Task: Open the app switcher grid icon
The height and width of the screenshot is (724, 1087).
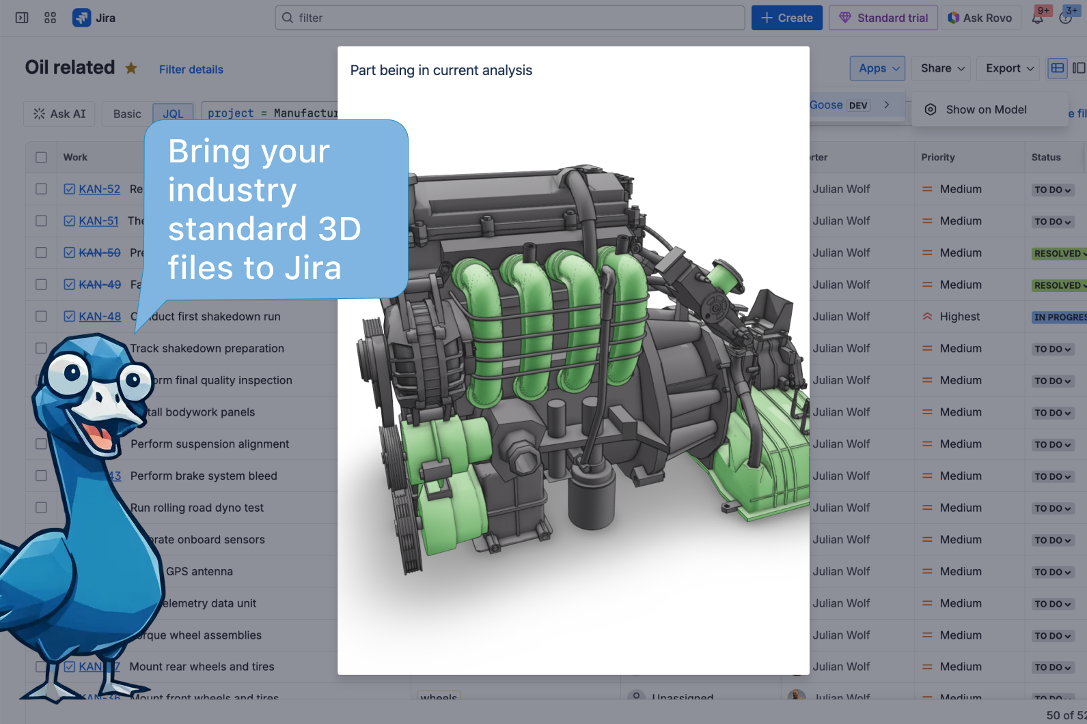Action: (x=50, y=18)
